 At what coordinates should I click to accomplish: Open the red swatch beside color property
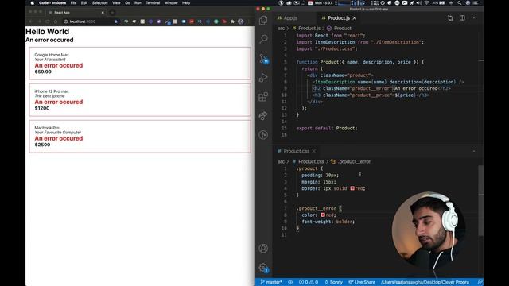pos(323,214)
